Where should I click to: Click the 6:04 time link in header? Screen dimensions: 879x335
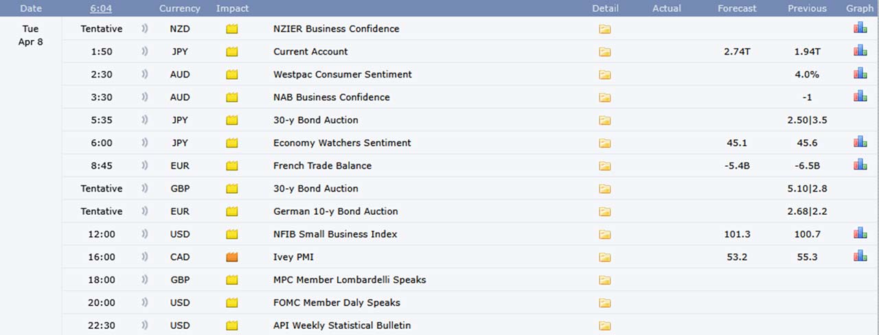(101, 8)
